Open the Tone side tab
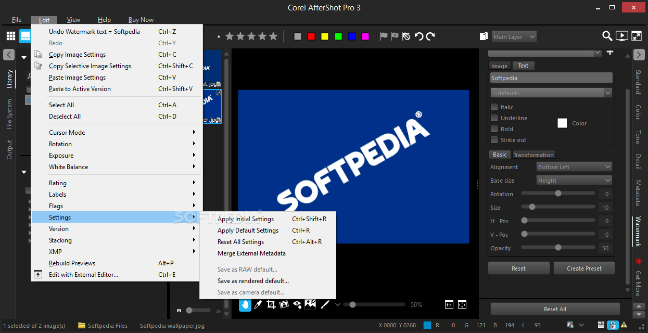Viewport: 648px width, 333px height. 638,137
